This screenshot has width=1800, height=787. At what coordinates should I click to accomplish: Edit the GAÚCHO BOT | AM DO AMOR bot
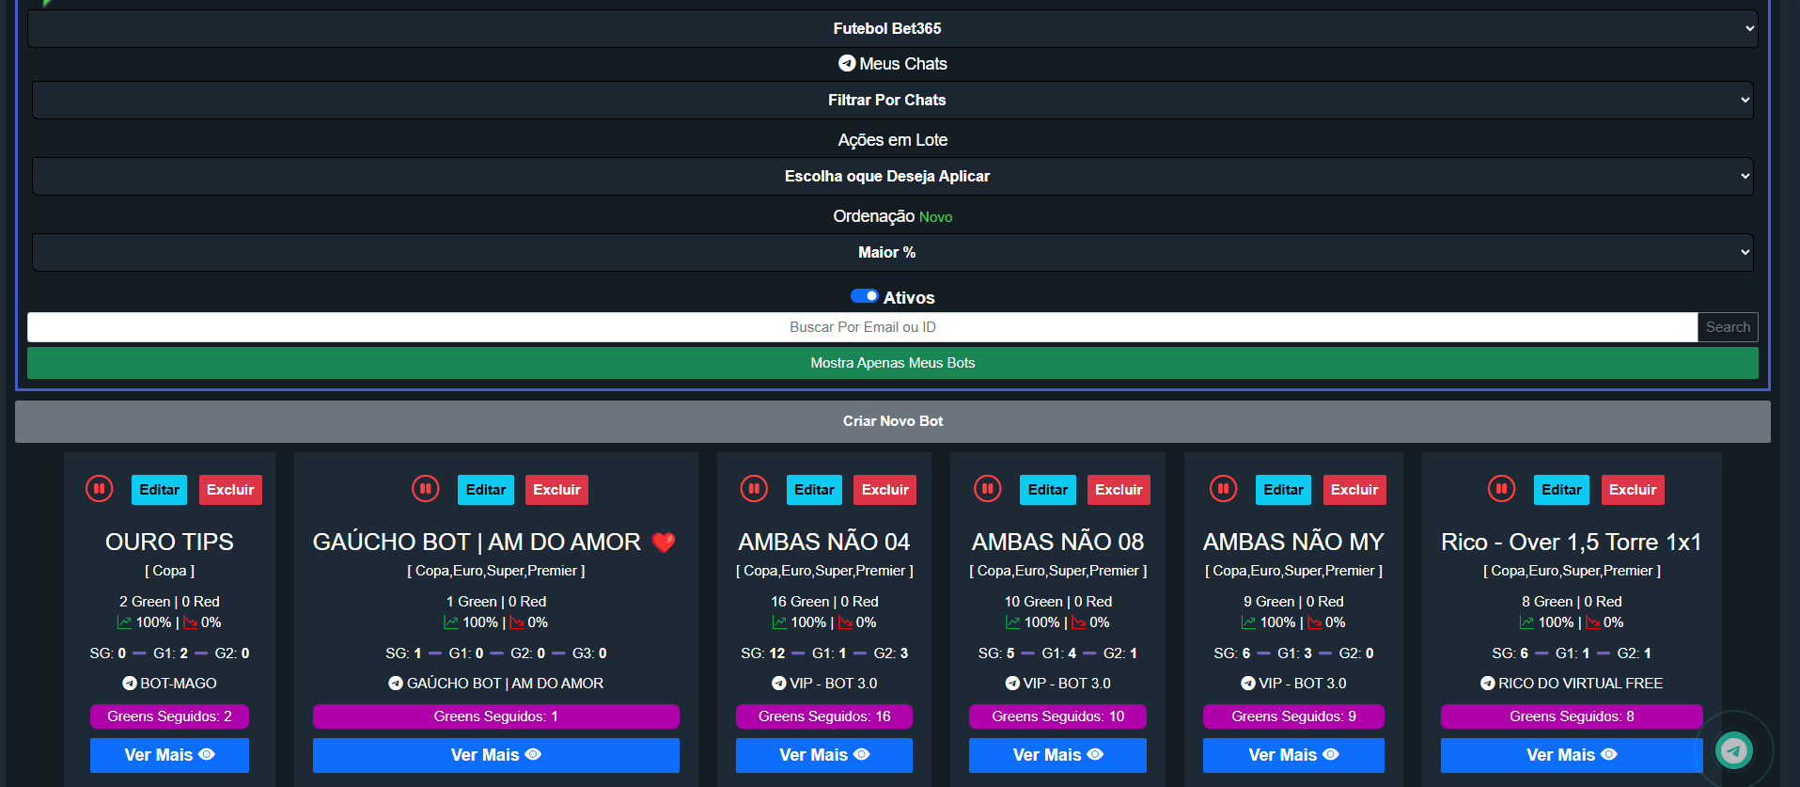click(486, 490)
